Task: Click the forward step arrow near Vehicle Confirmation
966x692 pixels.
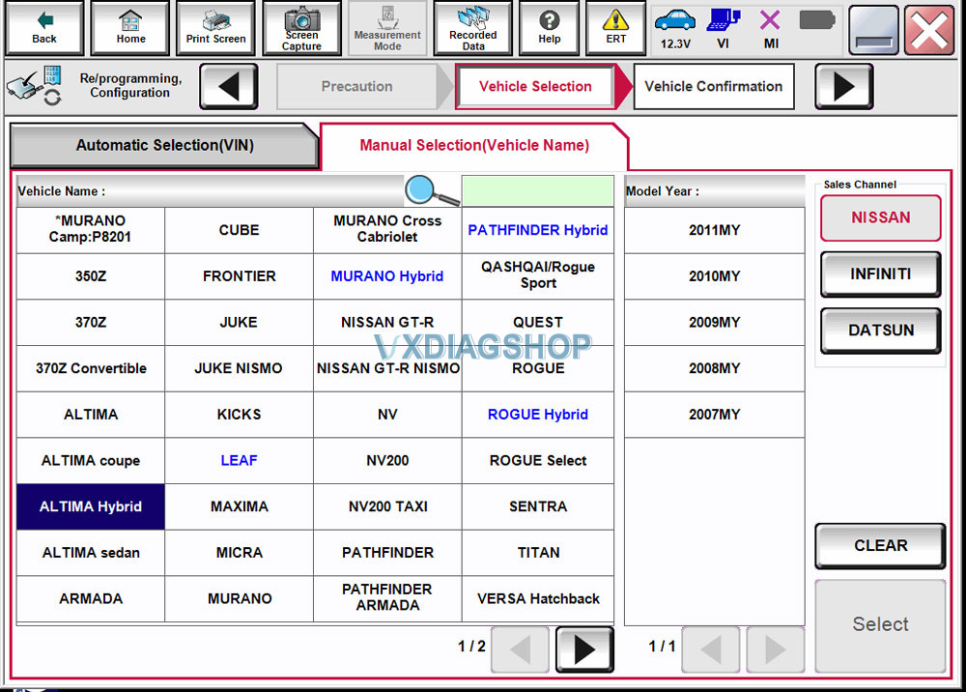Action: click(842, 86)
